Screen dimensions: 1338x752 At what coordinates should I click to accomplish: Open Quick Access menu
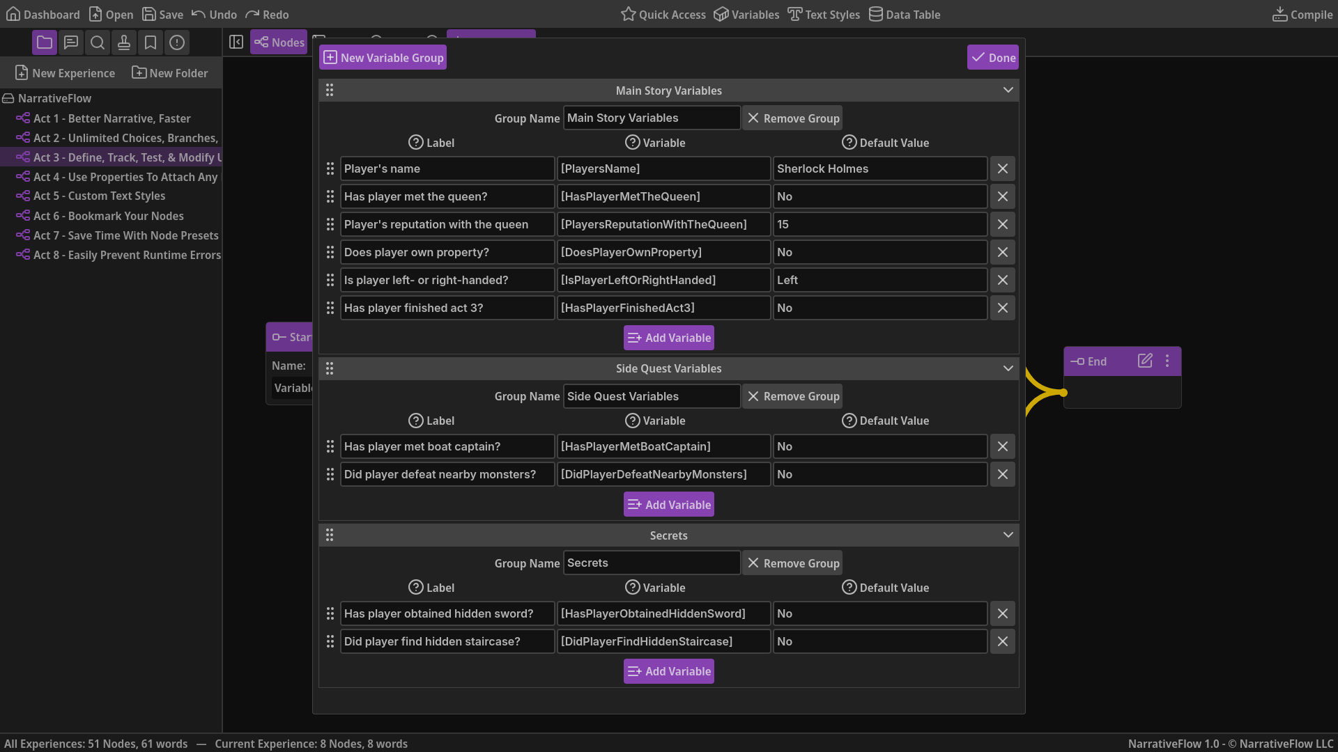(x=663, y=14)
